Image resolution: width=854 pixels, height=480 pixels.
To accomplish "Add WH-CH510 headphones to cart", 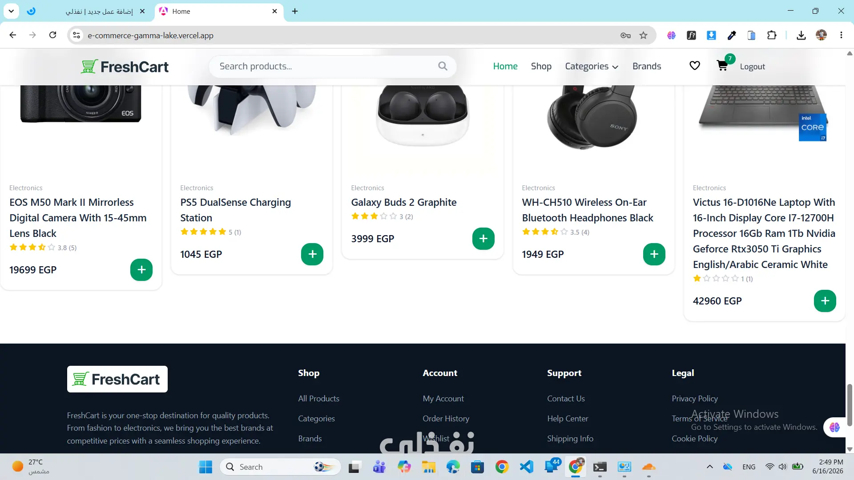I will 654,254.
